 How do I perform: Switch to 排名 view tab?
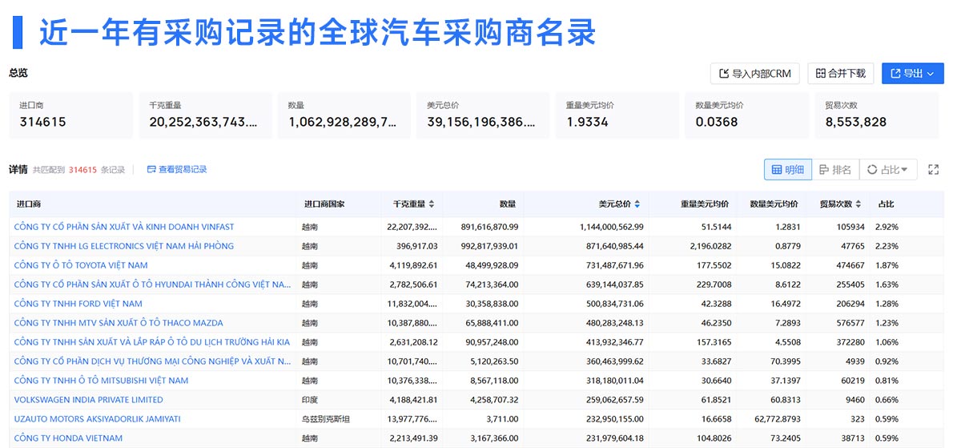(835, 170)
